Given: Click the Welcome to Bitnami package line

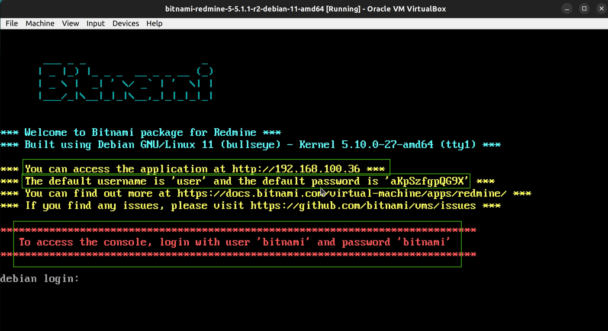Looking at the screenshot, I should click(141, 133).
